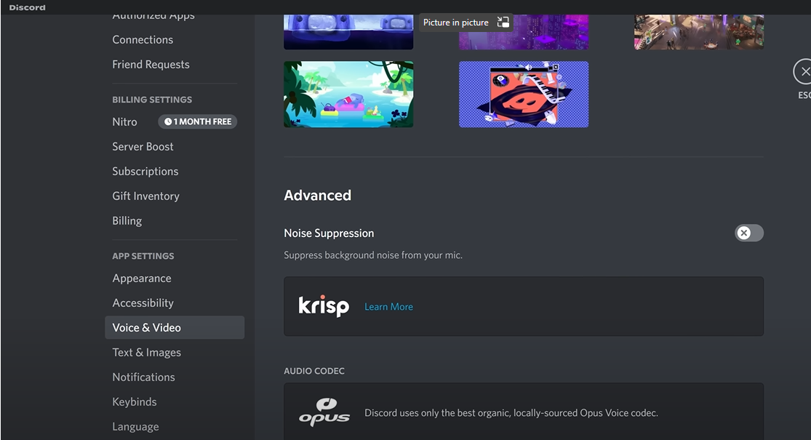
Task: Toggle the Noise Suppression switch
Action: 748,233
